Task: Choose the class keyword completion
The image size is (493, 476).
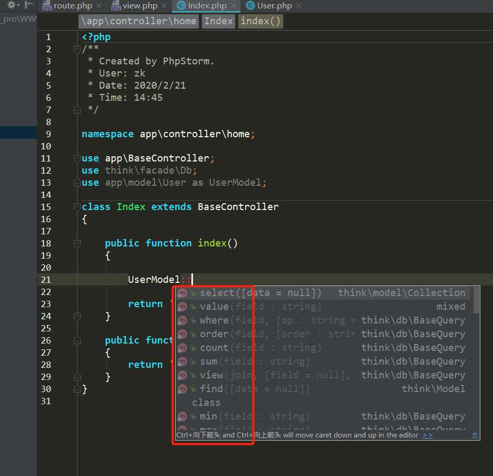Action: 323,403
